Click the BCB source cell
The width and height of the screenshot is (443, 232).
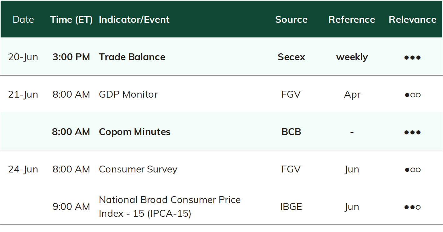coord(291,132)
